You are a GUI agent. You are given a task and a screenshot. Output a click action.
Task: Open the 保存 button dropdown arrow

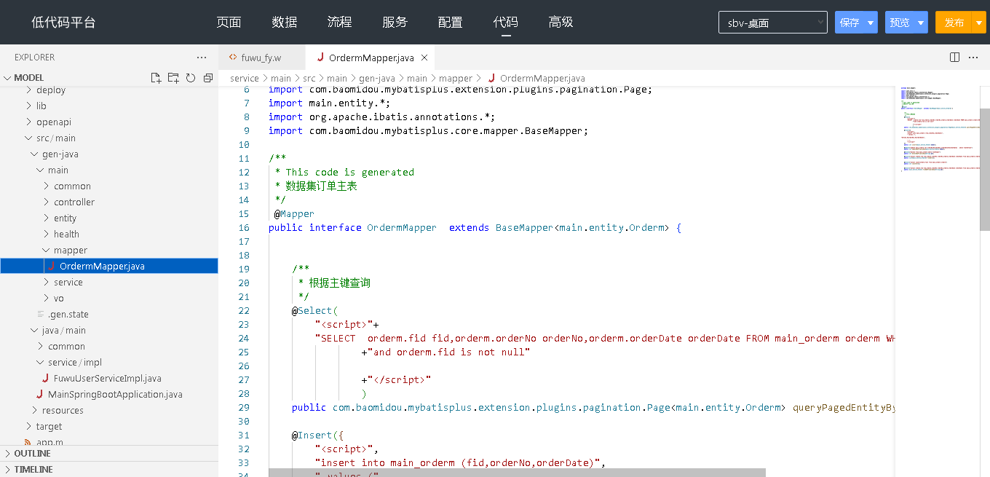pyautogui.click(x=871, y=23)
